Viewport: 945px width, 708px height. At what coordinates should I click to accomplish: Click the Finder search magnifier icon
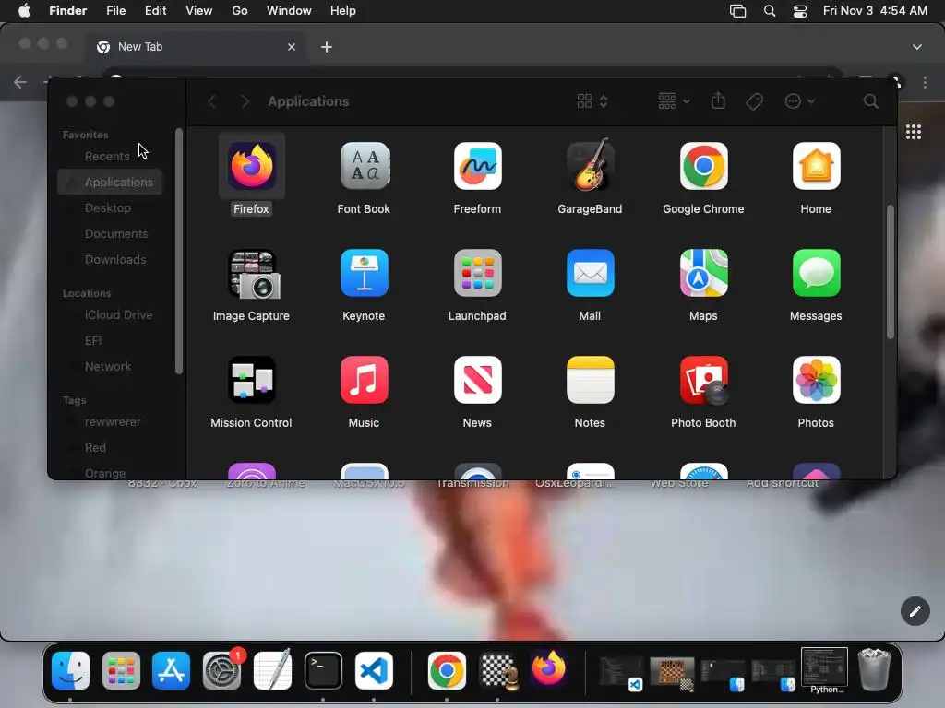click(870, 101)
